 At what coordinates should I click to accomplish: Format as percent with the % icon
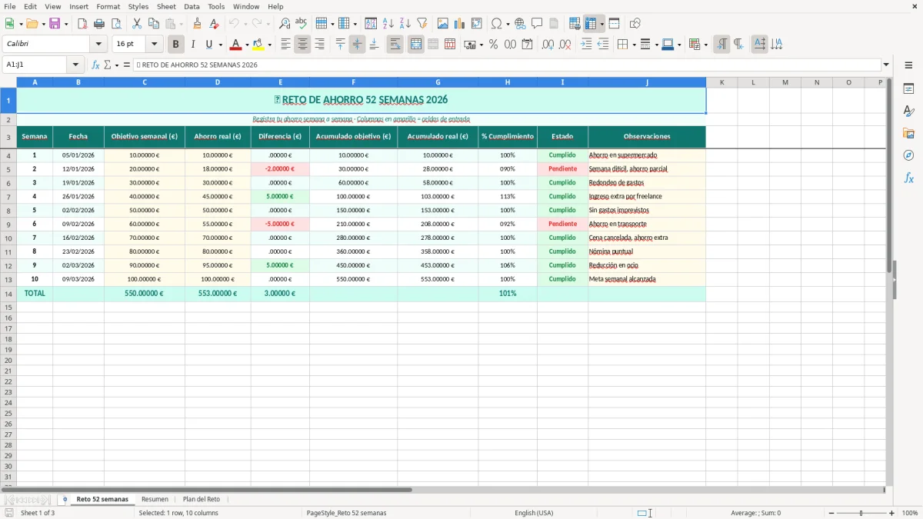[494, 45]
